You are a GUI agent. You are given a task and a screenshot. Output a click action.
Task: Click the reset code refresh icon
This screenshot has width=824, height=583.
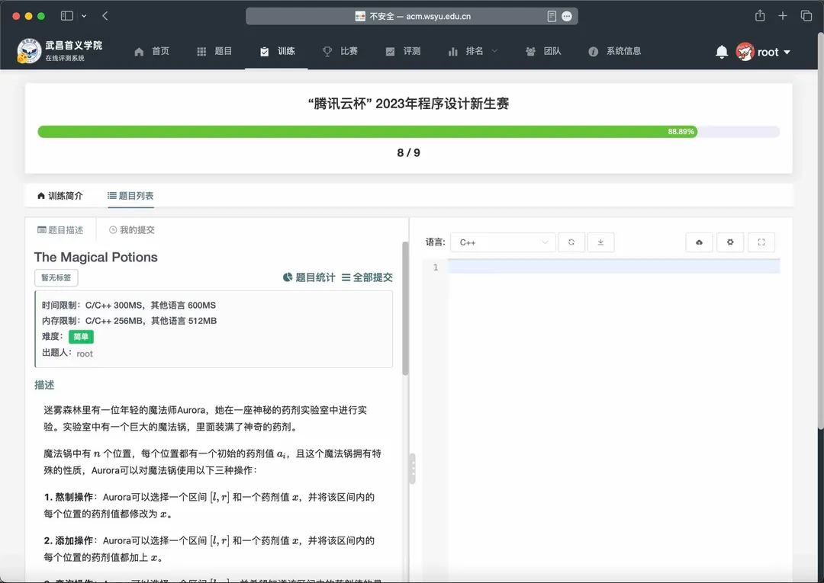[x=571, y=242]
